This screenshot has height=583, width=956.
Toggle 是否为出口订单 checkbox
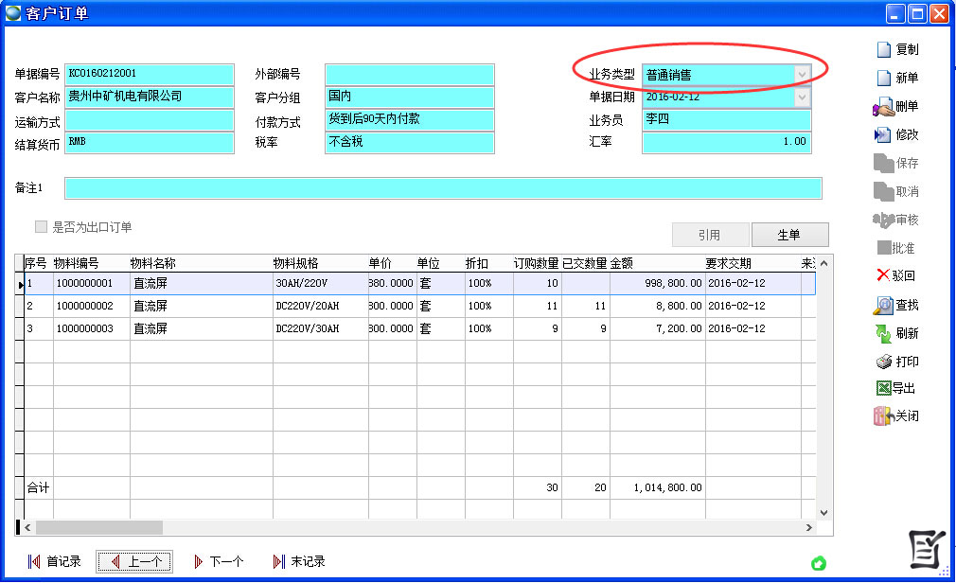pyautogui.click(x=41, y=227)
